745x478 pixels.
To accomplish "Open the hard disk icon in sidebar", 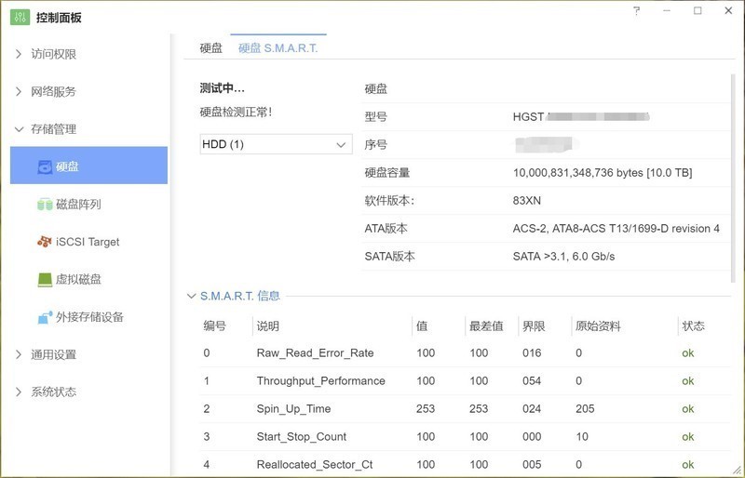I will [x=45, y=166].
